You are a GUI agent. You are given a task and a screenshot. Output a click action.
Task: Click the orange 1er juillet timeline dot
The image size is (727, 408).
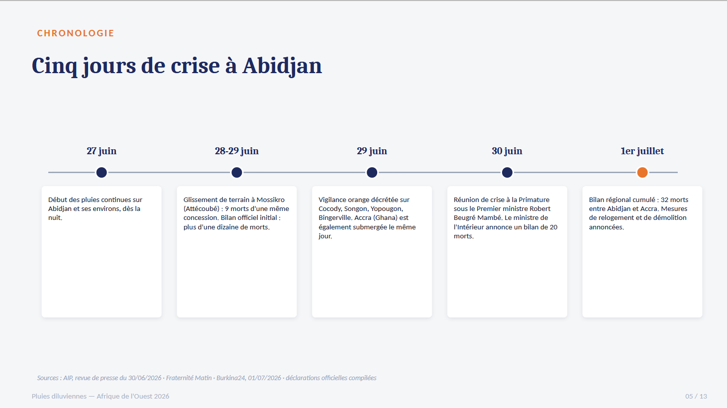pos(642,173)
